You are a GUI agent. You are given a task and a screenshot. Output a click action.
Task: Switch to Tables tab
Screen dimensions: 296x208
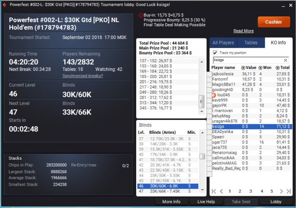tap(251, 43)
